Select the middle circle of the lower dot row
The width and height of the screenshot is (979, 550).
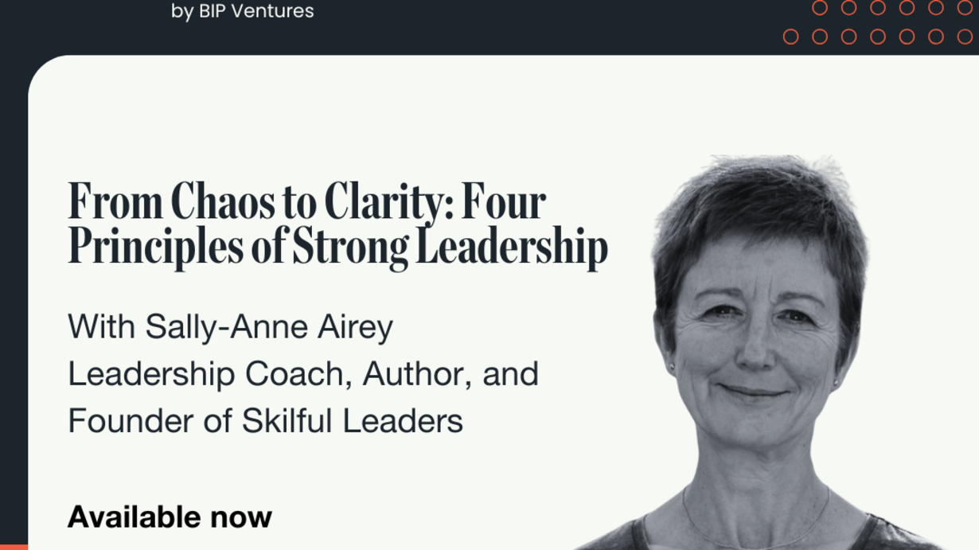[878, 37]
